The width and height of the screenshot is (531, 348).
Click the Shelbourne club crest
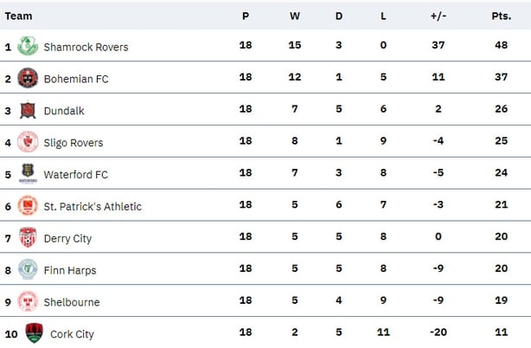pyautogui.click(x=28, y=302)
